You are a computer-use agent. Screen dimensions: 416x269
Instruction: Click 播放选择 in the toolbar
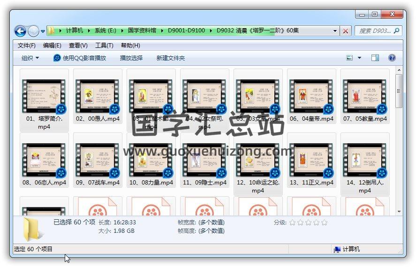pos(131,58)
